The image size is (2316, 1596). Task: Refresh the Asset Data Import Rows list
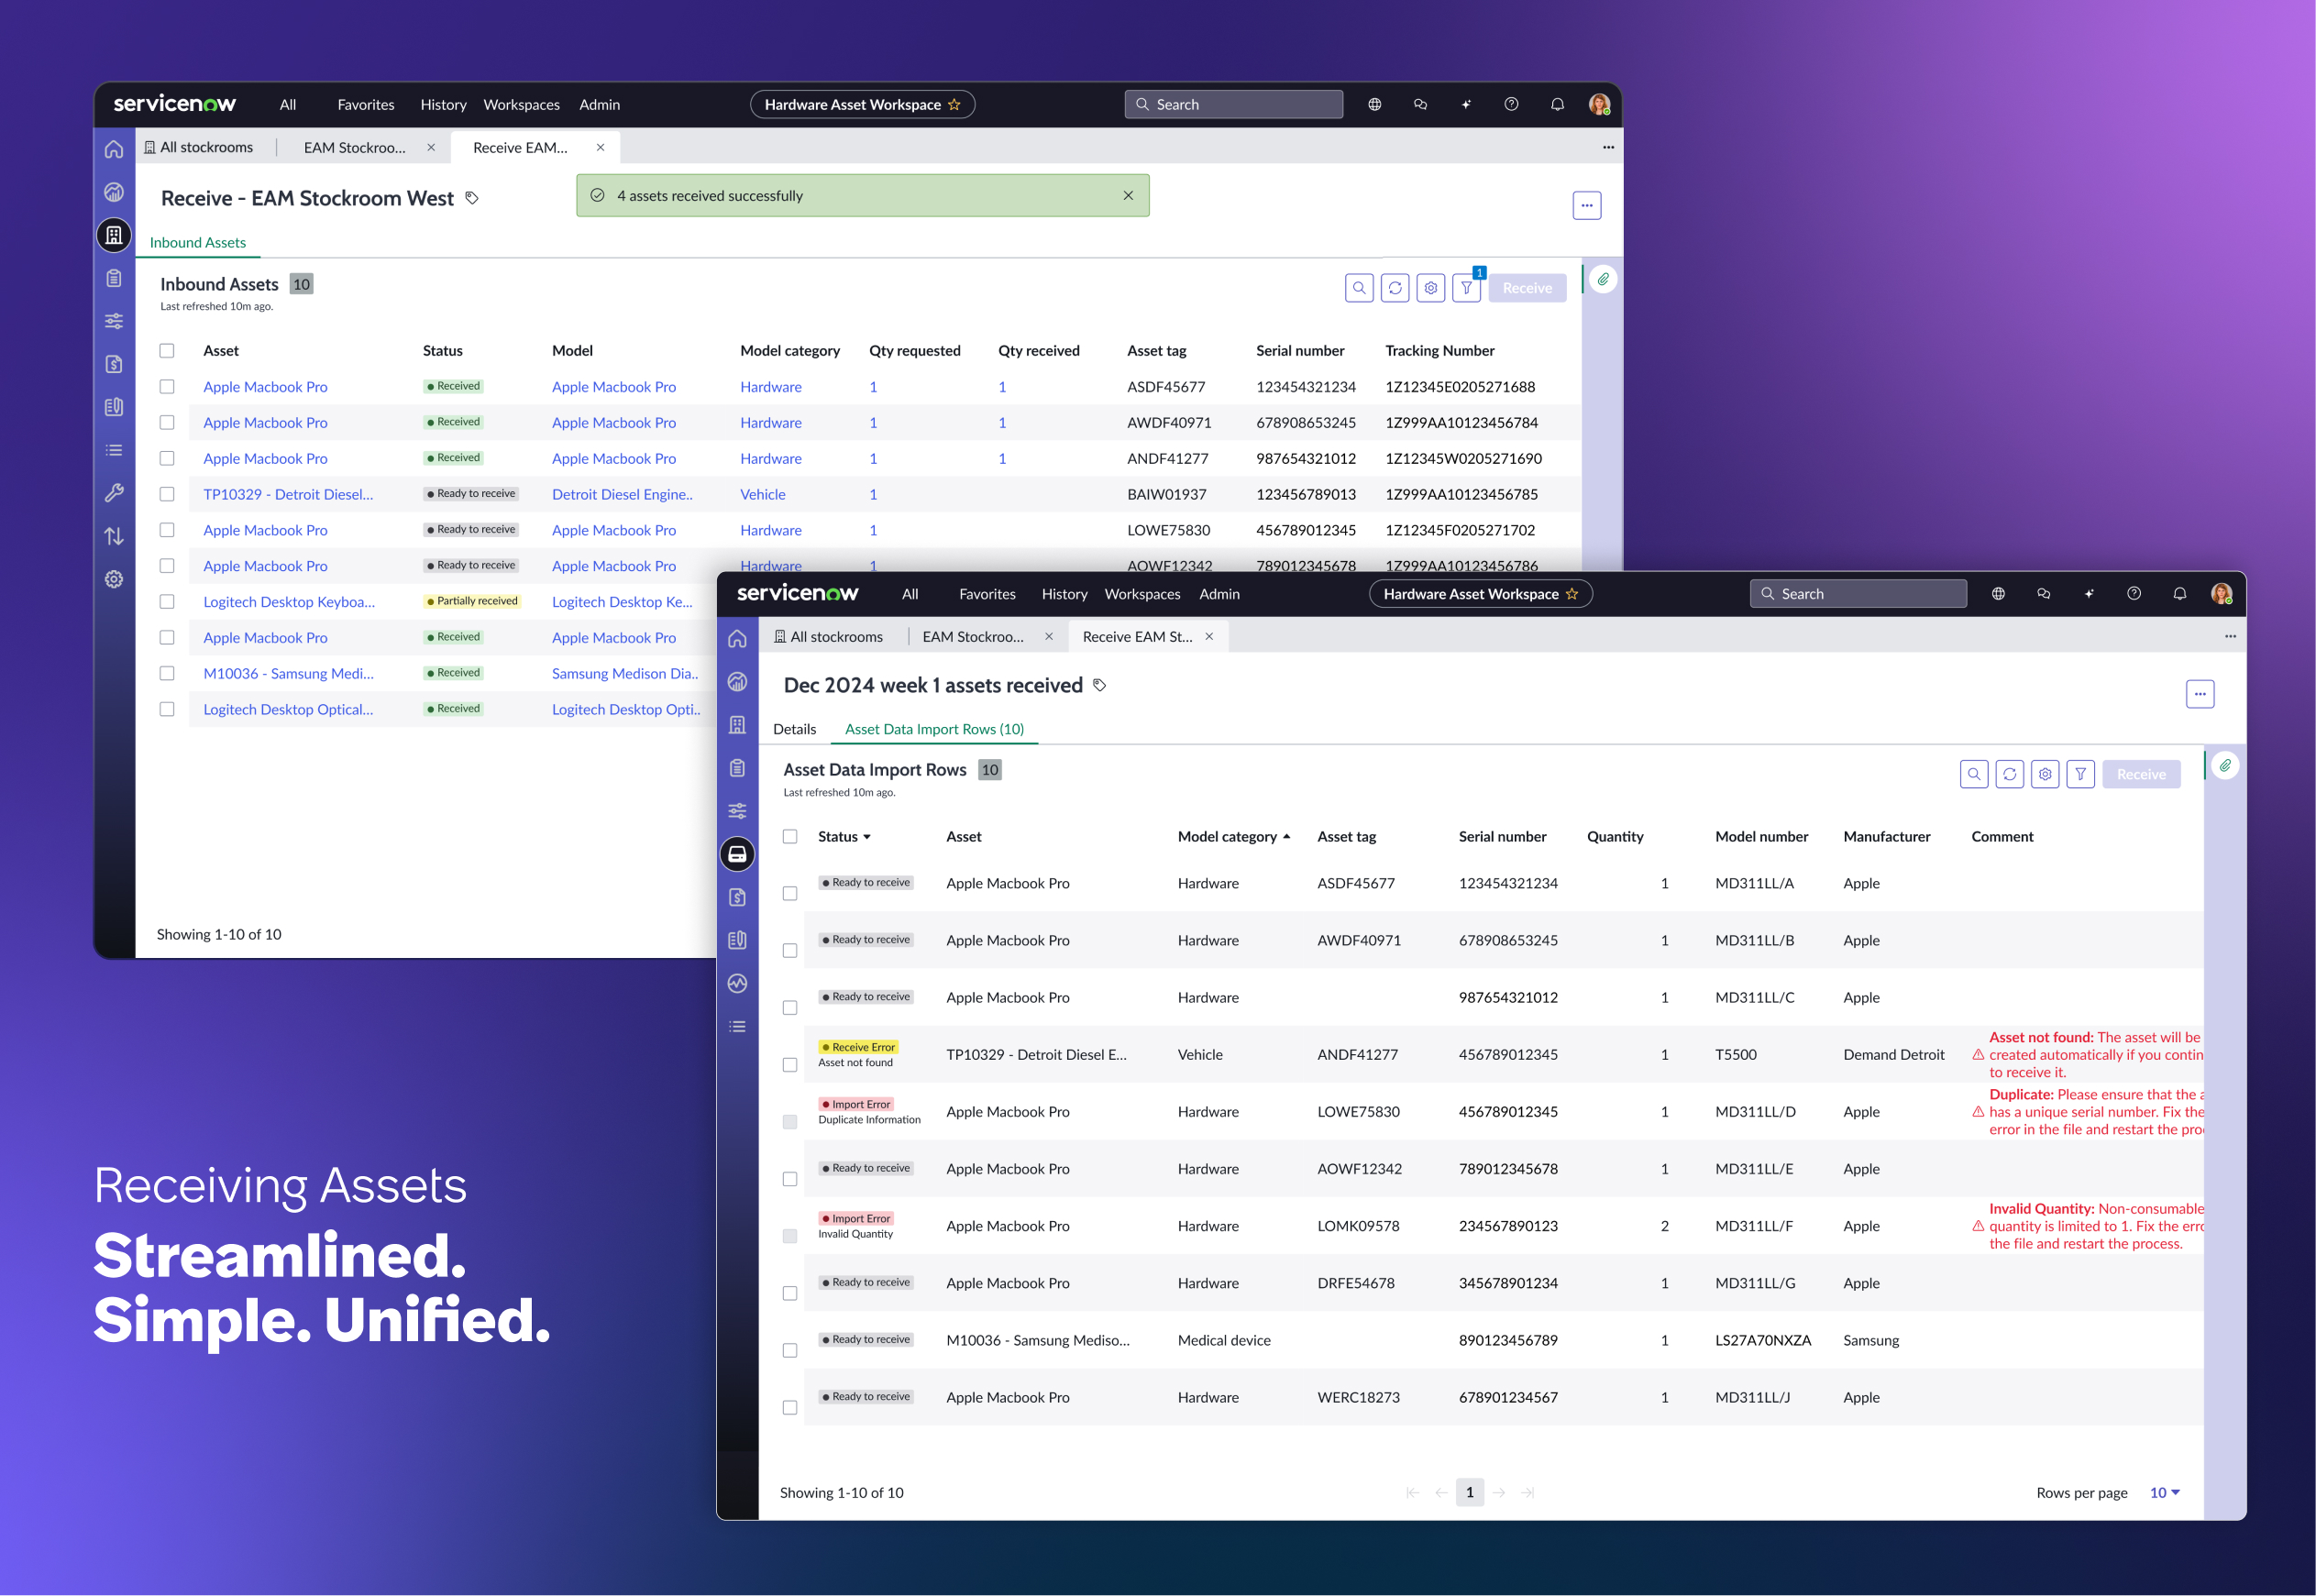(2010, 774)
